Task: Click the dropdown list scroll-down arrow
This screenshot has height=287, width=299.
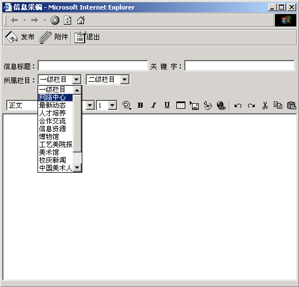Action: 77,168
